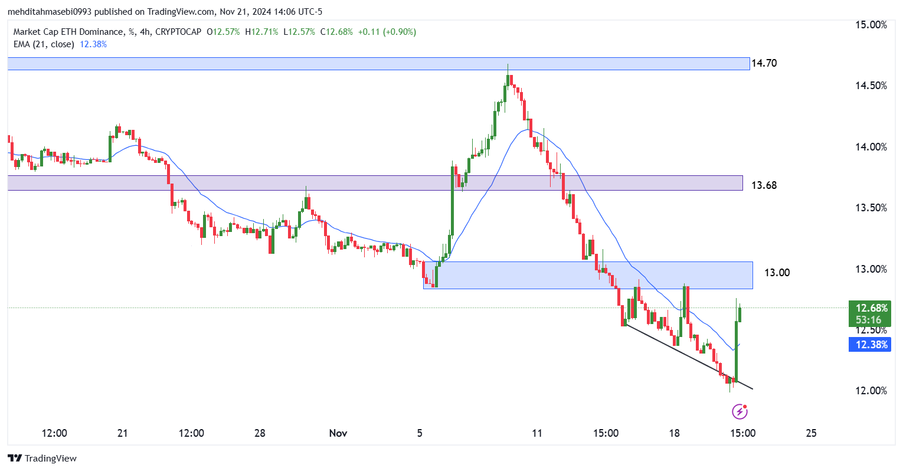Click the purple lightning event icon
This screenshot has width=903, height=471.
(740, 411)
